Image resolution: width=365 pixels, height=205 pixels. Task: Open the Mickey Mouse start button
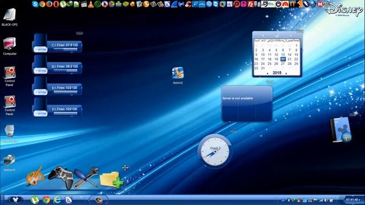pos(15,200)
